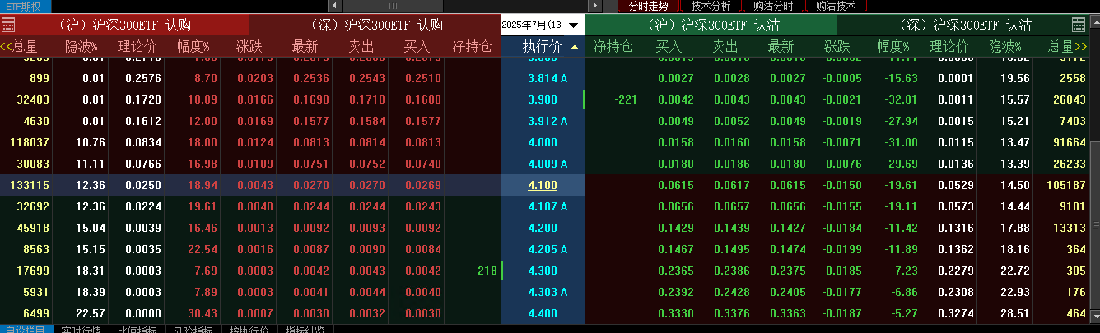The height and width of the screenshot is (333, 1100).
Task: Select the 实时行情 bottom tab
Action: pyautogui.click(x=81, y=329)
